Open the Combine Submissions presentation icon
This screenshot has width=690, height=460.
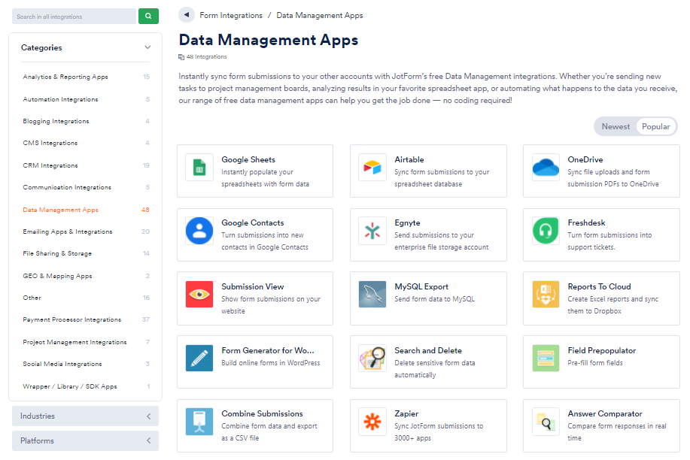(x=199, y=422)
